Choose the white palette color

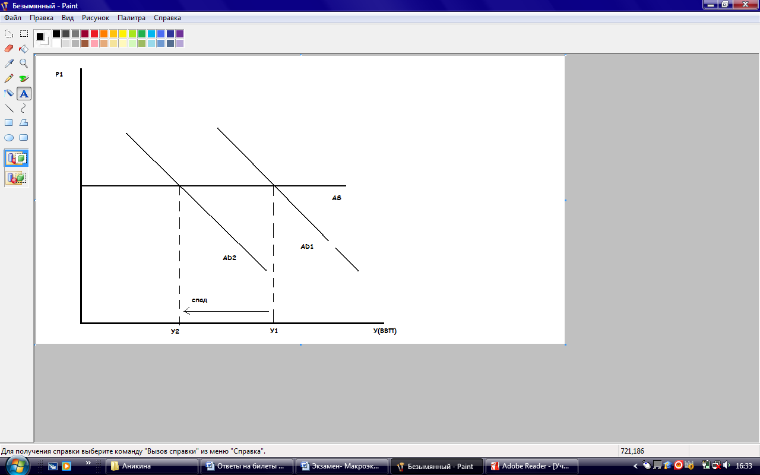pos(56,43)
